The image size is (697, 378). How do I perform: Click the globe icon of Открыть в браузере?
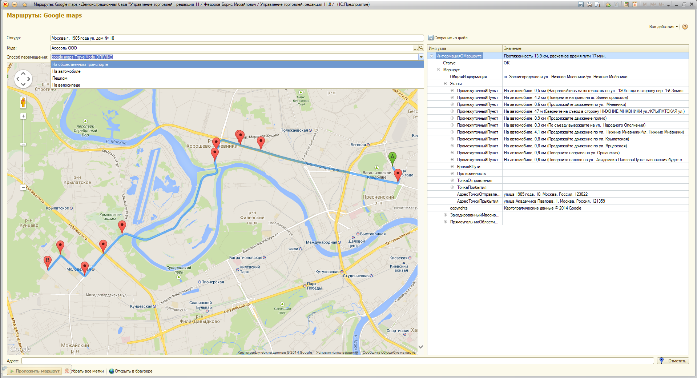112,371
